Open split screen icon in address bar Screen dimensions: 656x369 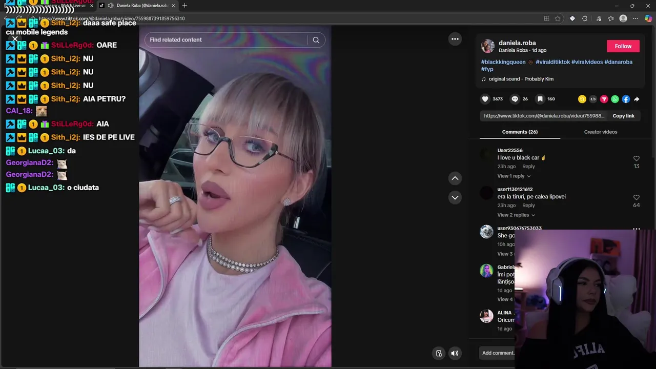point(547,18)
